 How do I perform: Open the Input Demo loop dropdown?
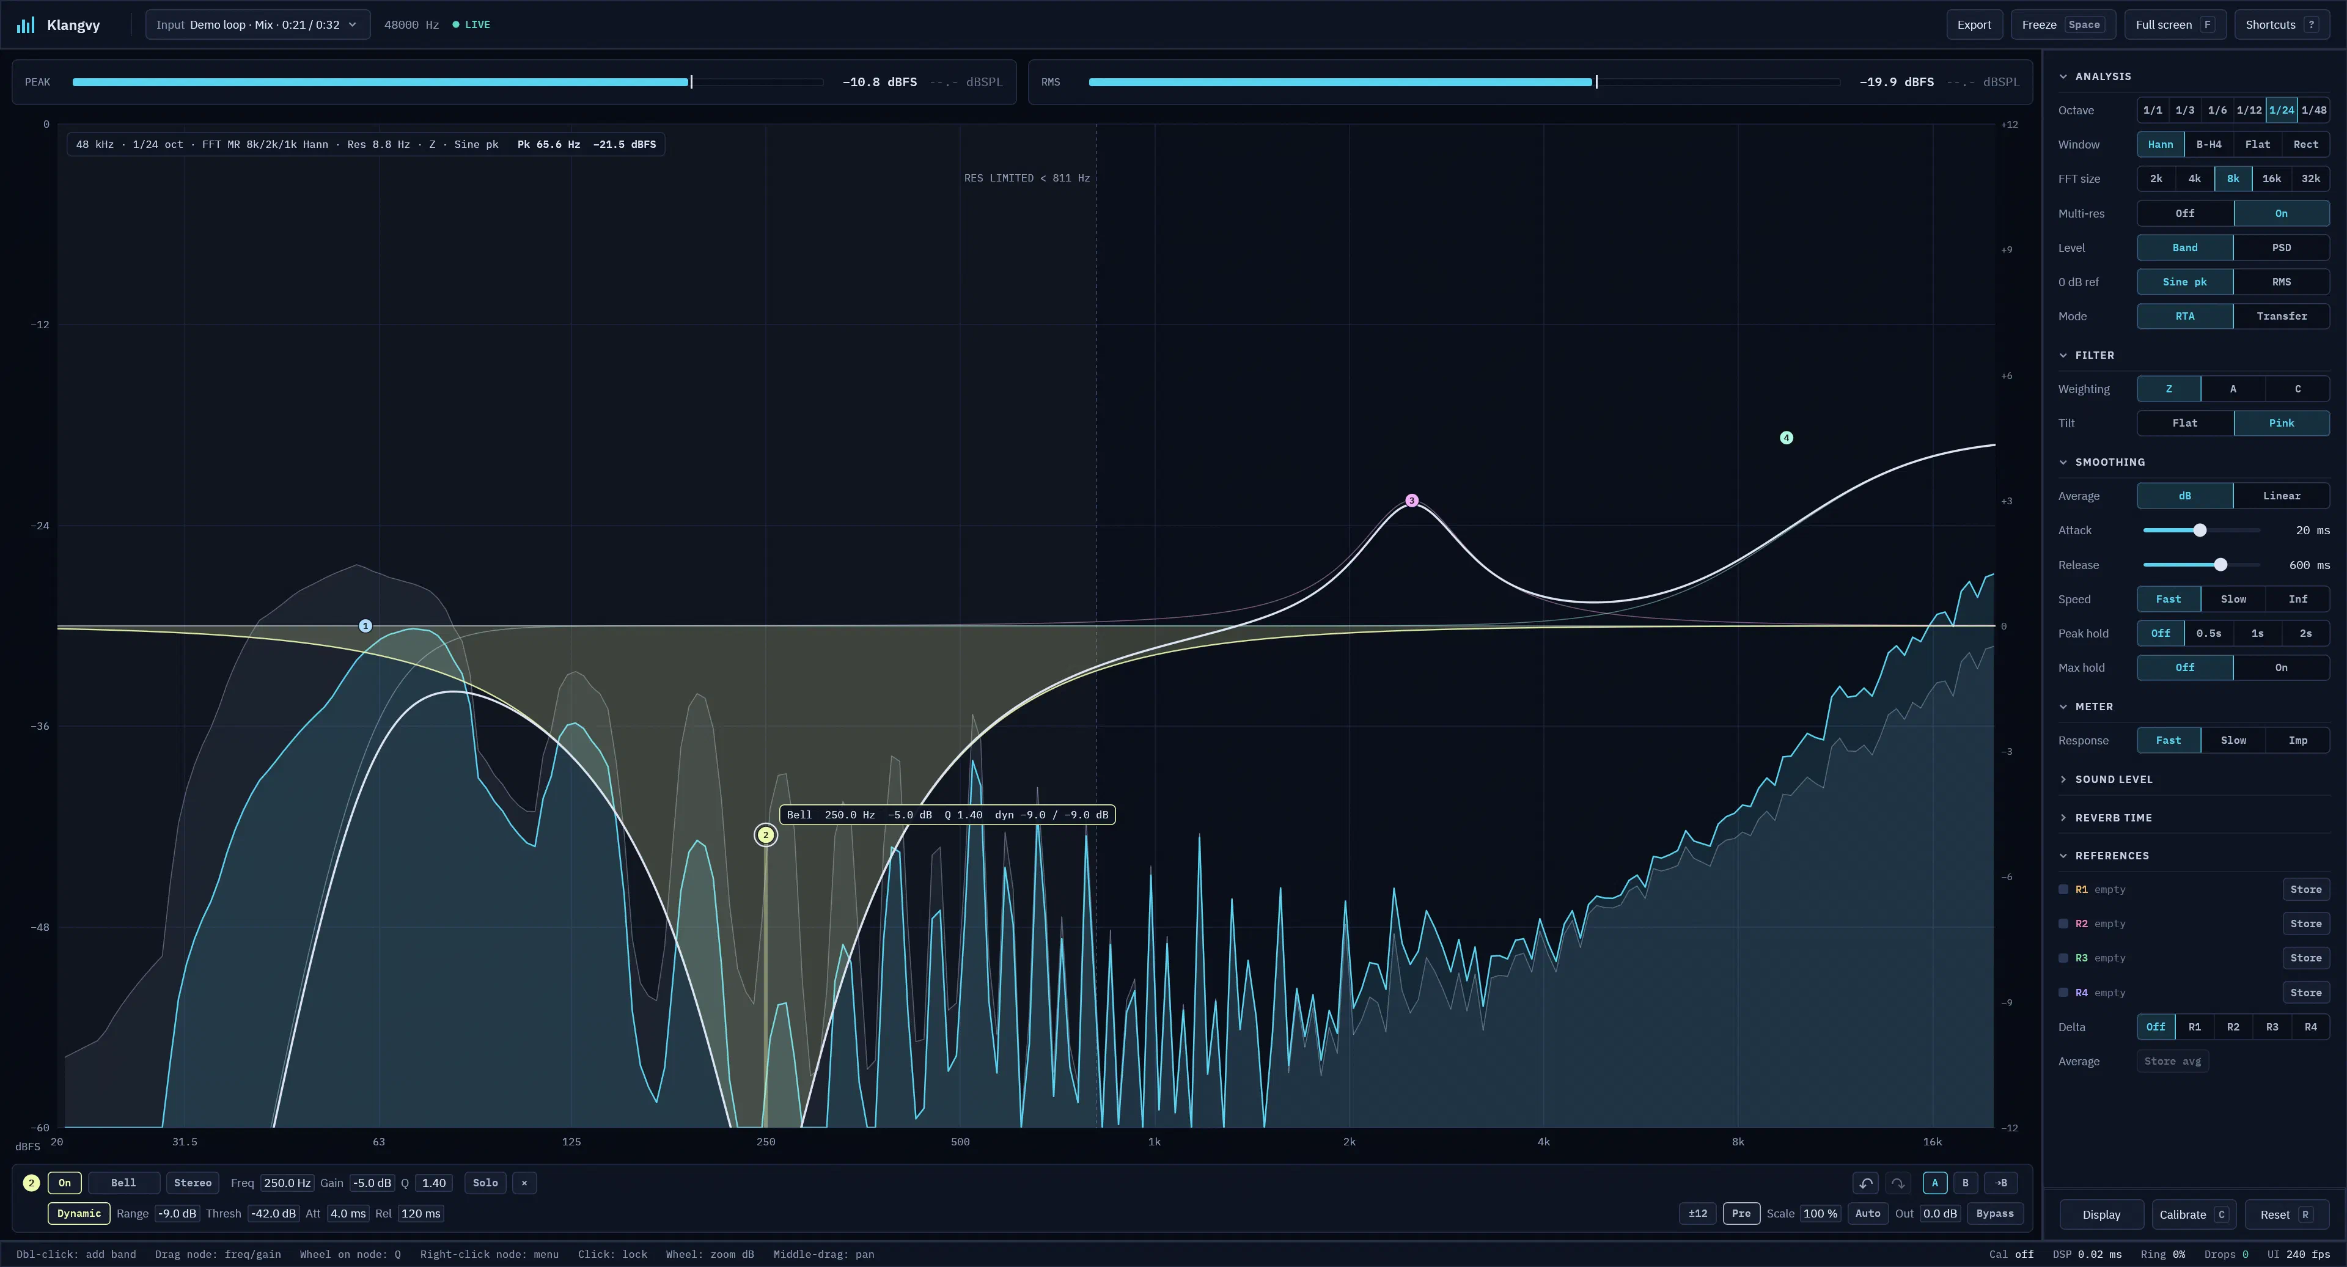(258, 24)
